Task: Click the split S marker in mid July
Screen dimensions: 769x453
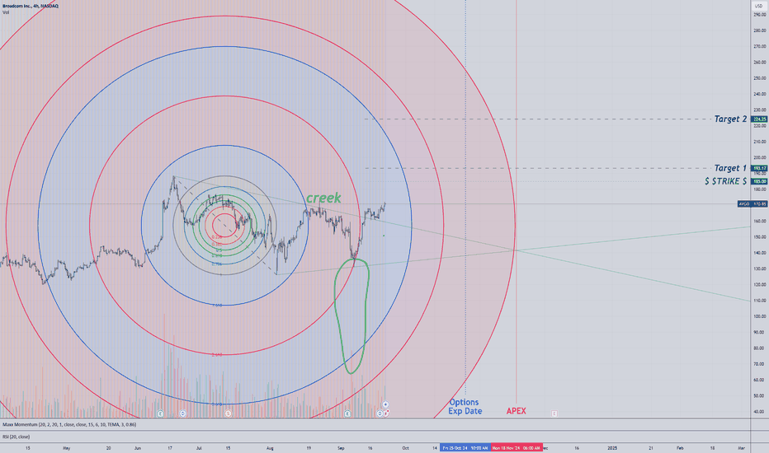Action: click(228, 413)
